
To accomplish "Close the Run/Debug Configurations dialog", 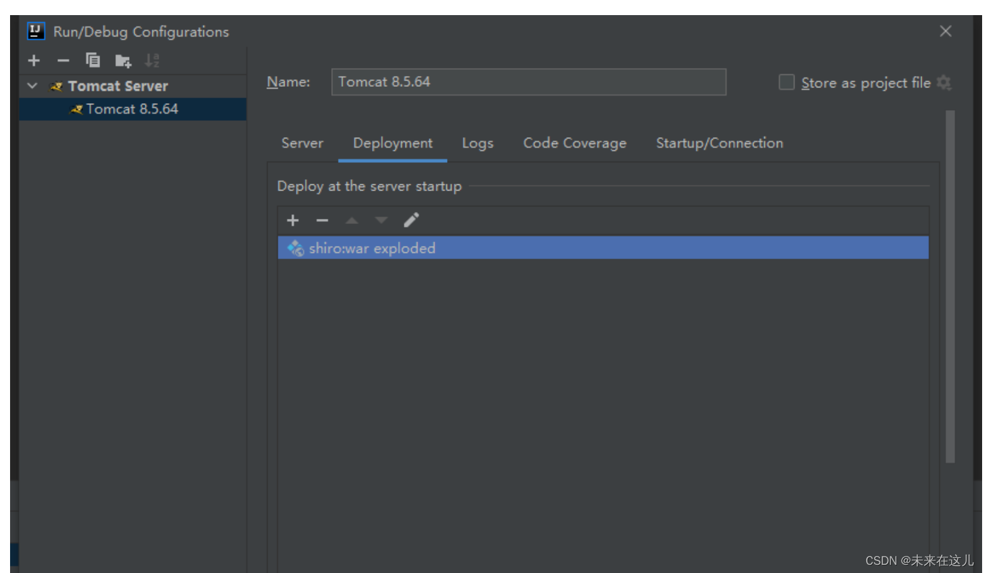I will tap(945, 31).
